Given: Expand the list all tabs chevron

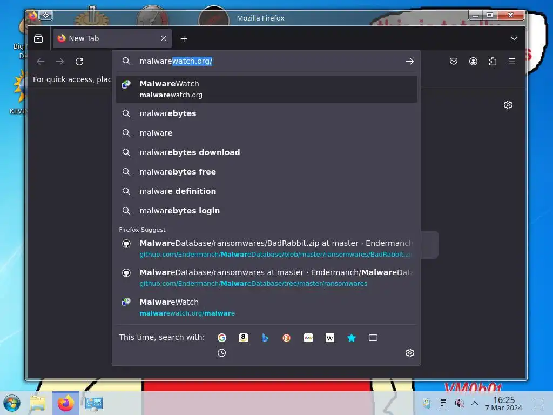Looking at the screenshot, I should click(514, 38).
